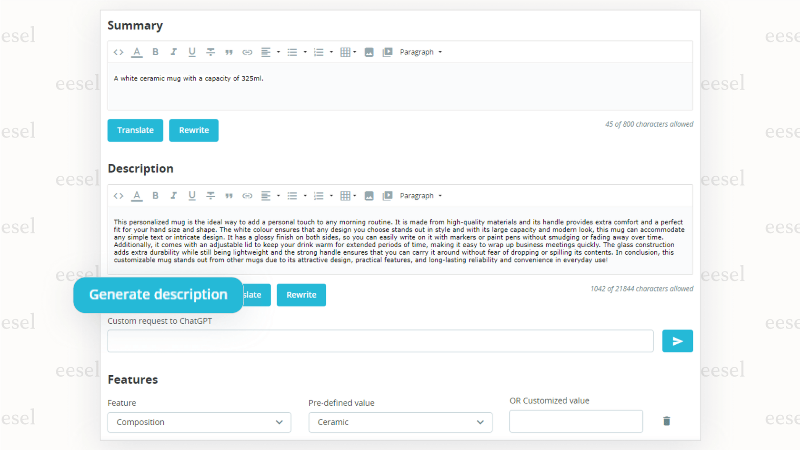Image resolution: width=800 pixels, height=450 pixels.
Task: Rewrite the description text
Action: pos(301,295)
